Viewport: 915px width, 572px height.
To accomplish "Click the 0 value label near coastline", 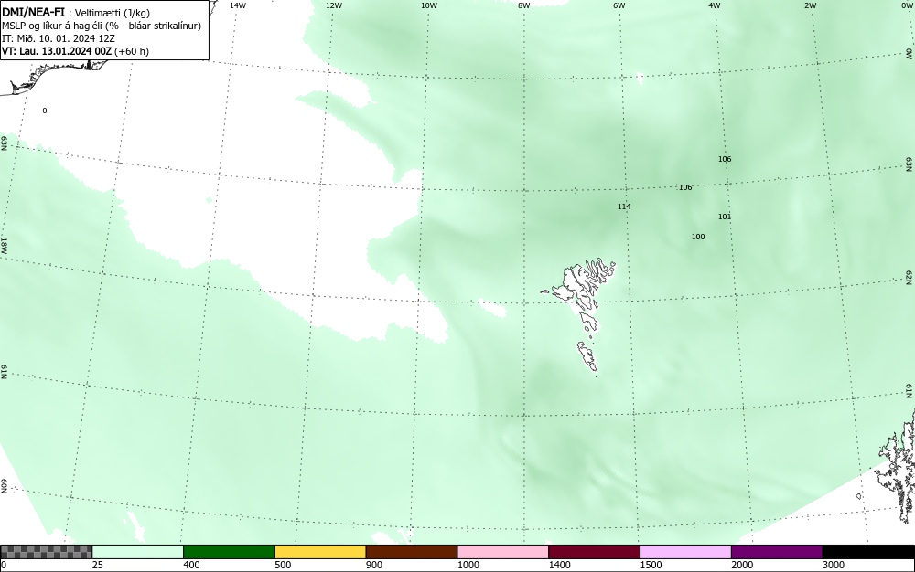I will 45,111.
